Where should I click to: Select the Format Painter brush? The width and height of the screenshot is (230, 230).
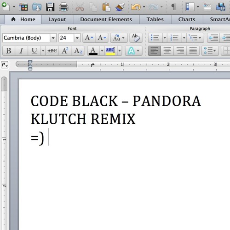120,7
